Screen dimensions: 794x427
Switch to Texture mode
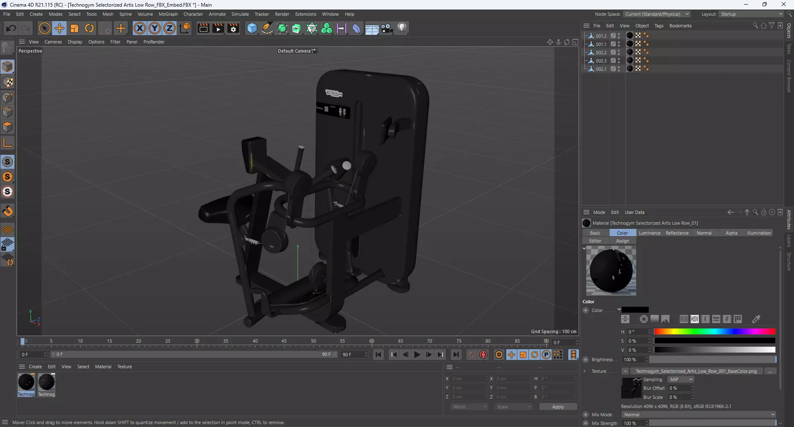pyautogui.click(x=8, y=82)
